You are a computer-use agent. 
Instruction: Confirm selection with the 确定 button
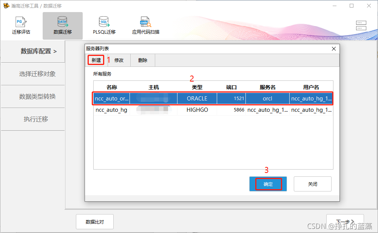tap(268, 184)
